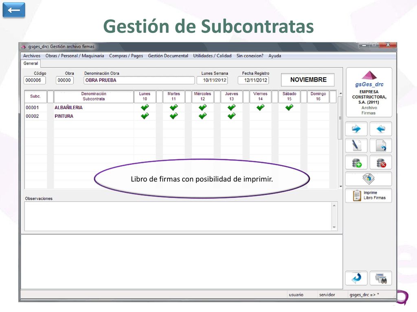
Task: Click the pen edit document icon
Action: click(356, 145)
